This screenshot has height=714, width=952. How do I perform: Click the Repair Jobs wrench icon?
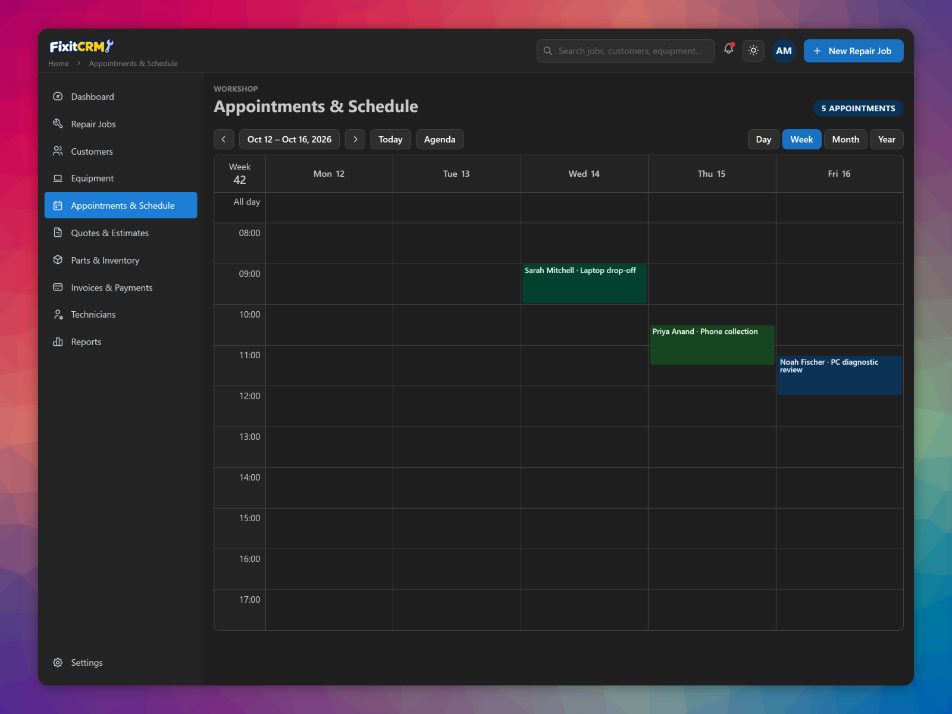click(x=58, y=124)
